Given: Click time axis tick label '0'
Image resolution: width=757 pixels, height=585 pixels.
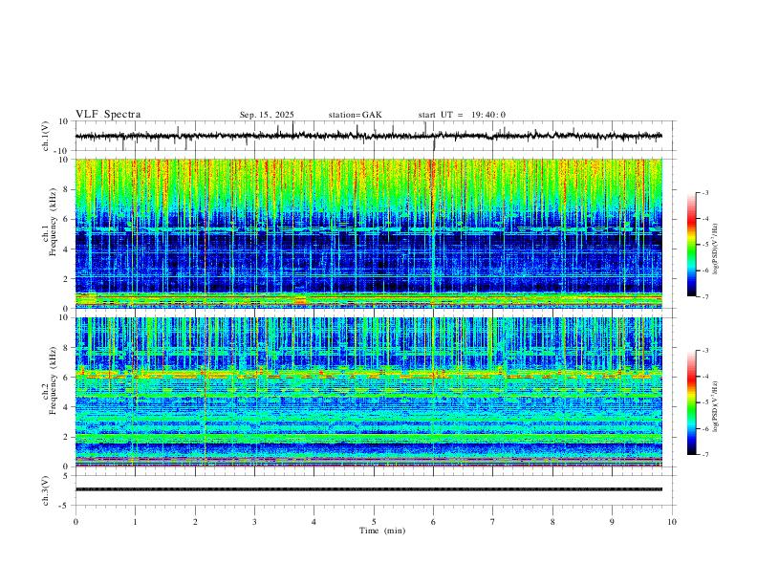Looking at the screenshot, I should point(76,522).
